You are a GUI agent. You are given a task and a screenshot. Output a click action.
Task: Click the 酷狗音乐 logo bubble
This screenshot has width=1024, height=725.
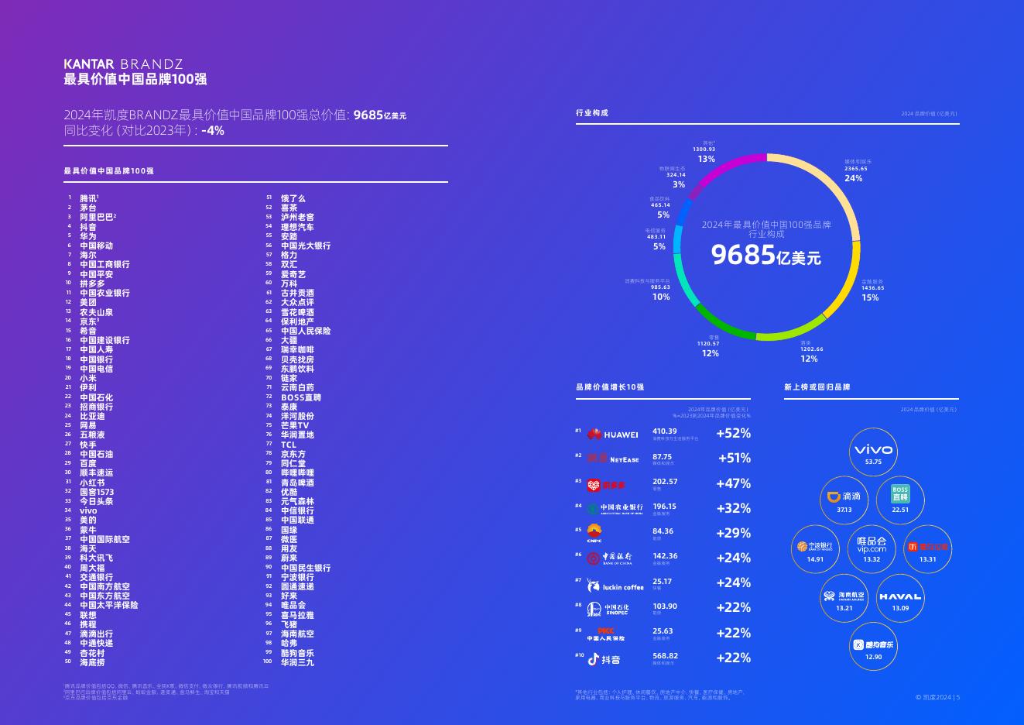click(x=873, y=647)
